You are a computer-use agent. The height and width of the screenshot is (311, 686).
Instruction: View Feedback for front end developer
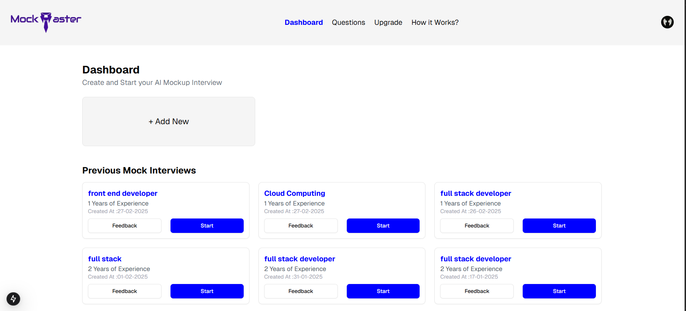(125, 226)
